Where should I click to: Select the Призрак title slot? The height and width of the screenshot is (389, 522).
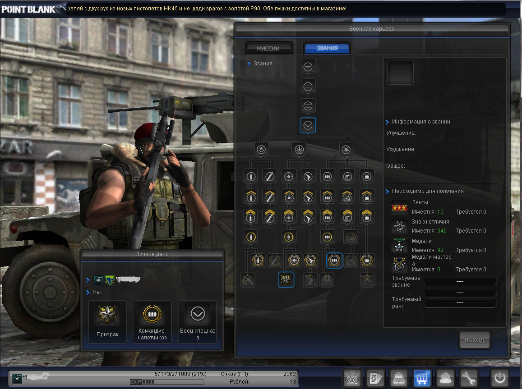(107, 321)
